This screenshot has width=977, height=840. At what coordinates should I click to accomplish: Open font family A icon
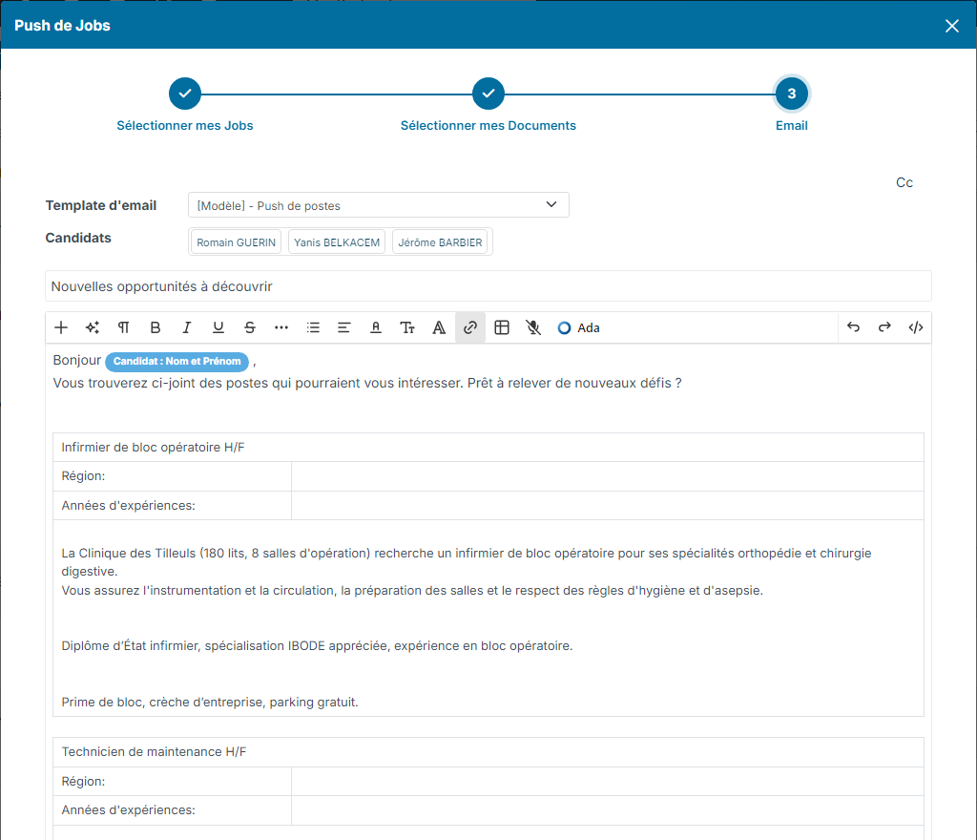click(x=439, y=327)
